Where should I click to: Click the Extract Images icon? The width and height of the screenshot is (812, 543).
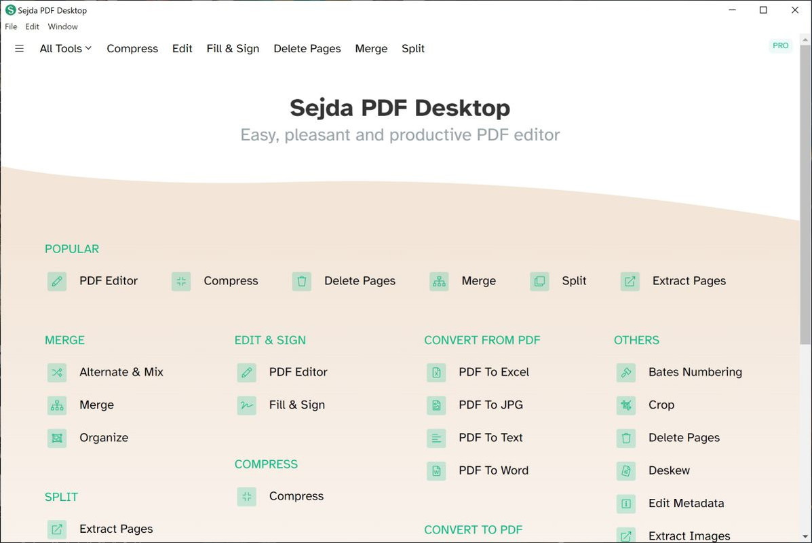pos(626,536)
